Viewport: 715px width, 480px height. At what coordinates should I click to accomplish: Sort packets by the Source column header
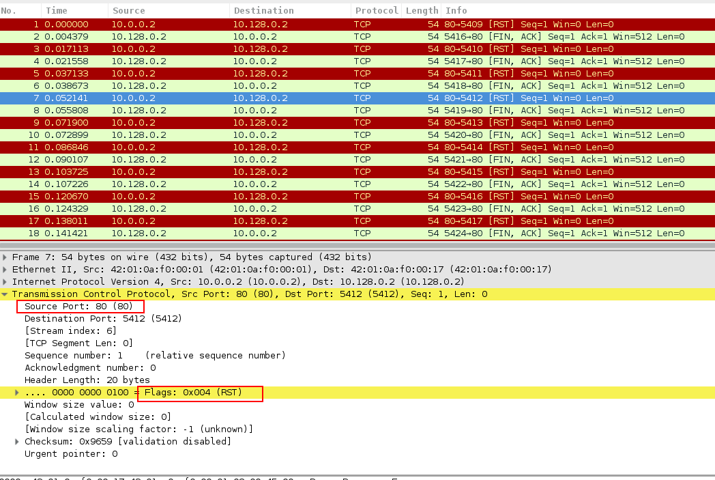coord(169,10)
